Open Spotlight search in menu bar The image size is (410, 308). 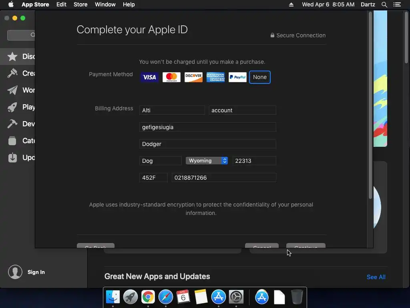(x=384, y=4)
